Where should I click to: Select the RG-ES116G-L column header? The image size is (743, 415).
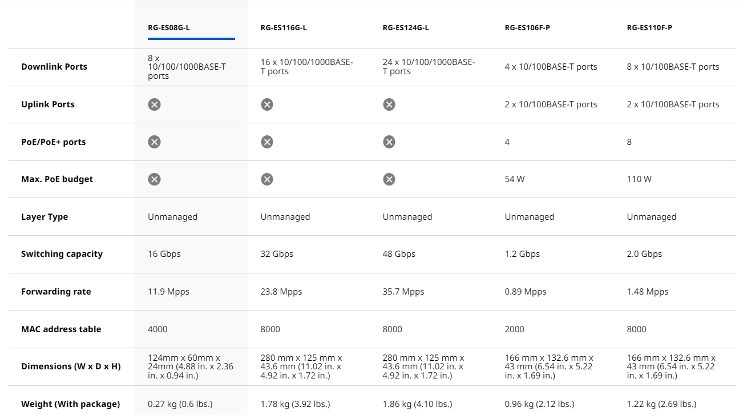click(x=284, y=27)
